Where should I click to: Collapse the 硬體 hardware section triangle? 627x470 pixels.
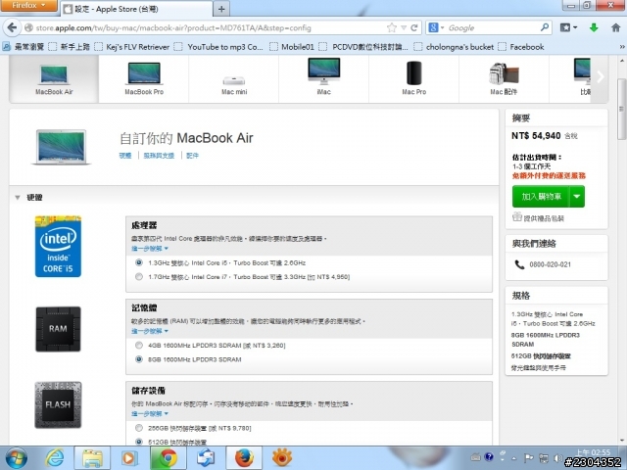pyautogui.click(x=18, y=198)
